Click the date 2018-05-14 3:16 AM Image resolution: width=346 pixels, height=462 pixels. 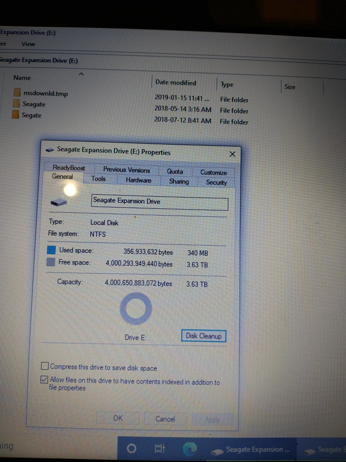183,109
